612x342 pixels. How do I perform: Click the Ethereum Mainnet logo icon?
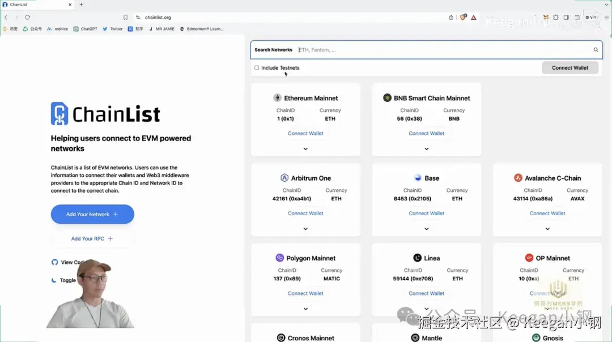tap(277, 97)
